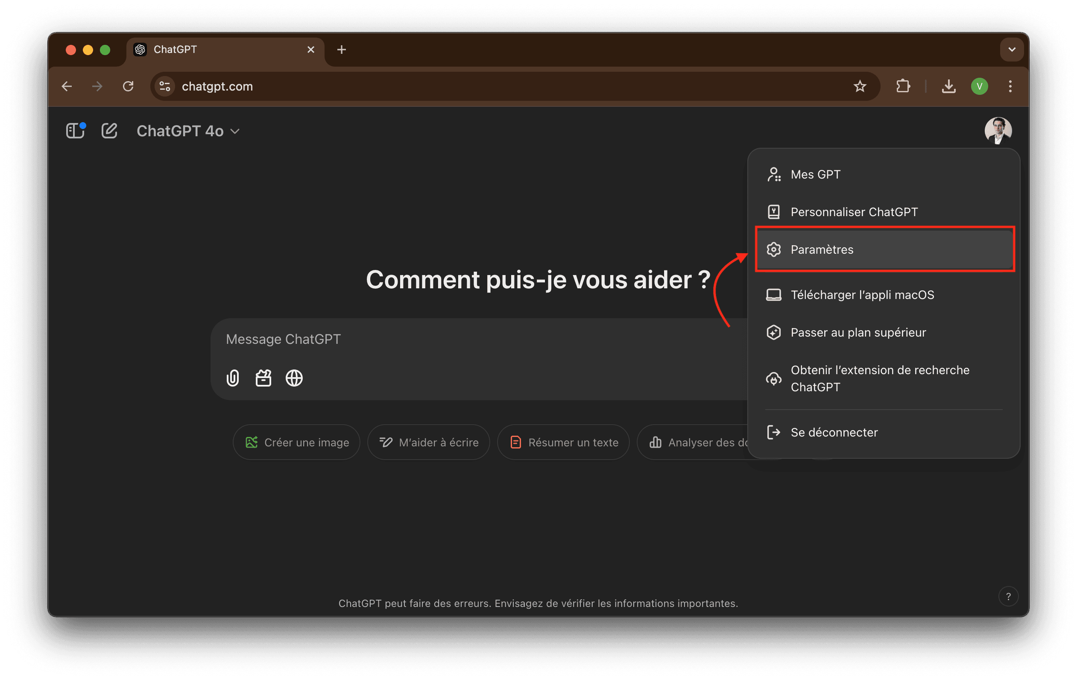1077x680 pixels.
Task: Click the paperclip attach file icon
Action: 233,378
